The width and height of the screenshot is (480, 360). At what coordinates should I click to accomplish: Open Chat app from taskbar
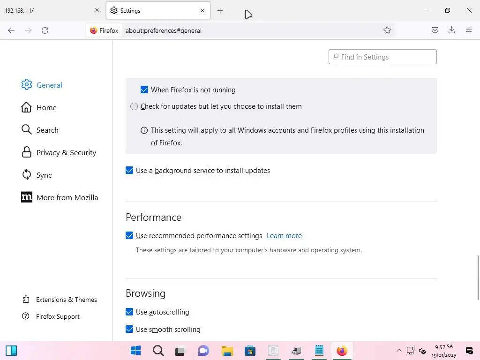pyautogui.click(x=203, y=351)
